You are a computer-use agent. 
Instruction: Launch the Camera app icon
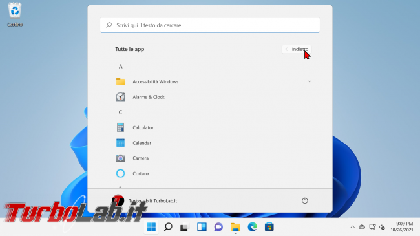point(121,158)
